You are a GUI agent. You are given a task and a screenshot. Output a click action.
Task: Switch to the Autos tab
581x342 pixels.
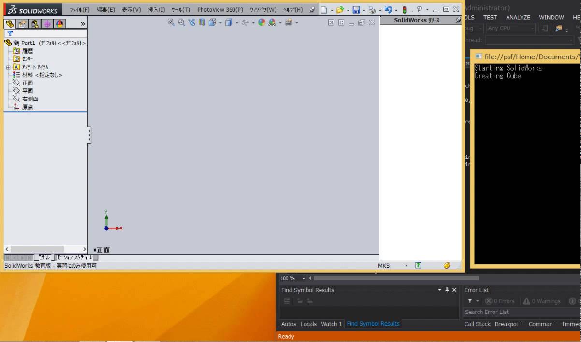[x=289, y=324]
